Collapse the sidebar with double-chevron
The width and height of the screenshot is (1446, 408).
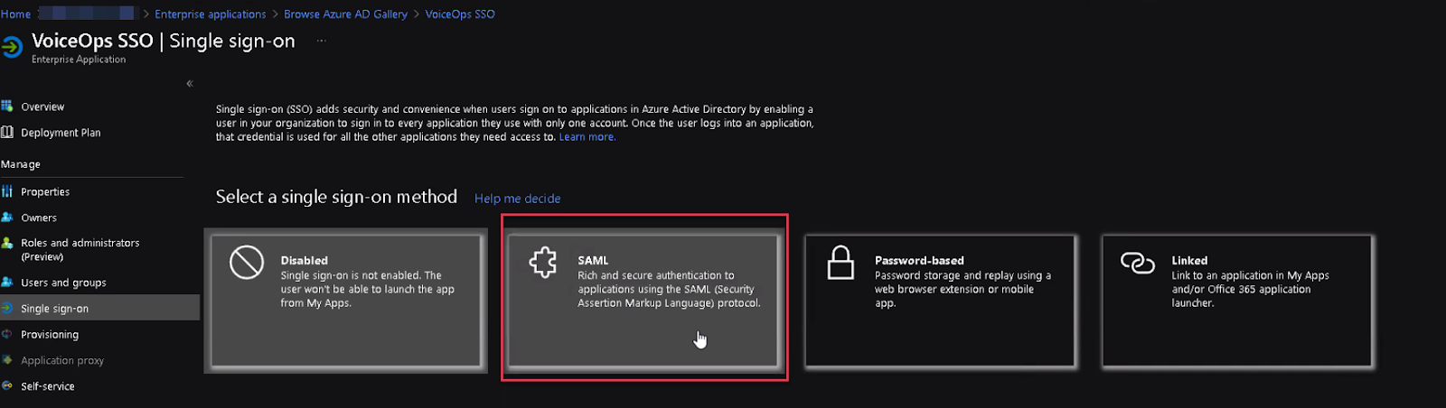[190, 84]
